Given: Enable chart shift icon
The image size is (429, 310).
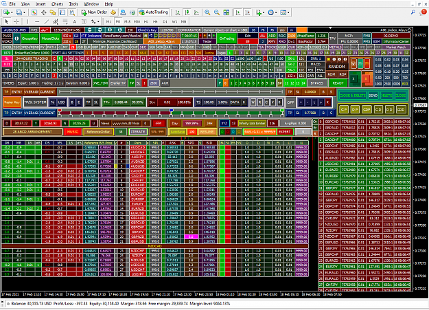Looking at the screenshot, I should 247,12.
